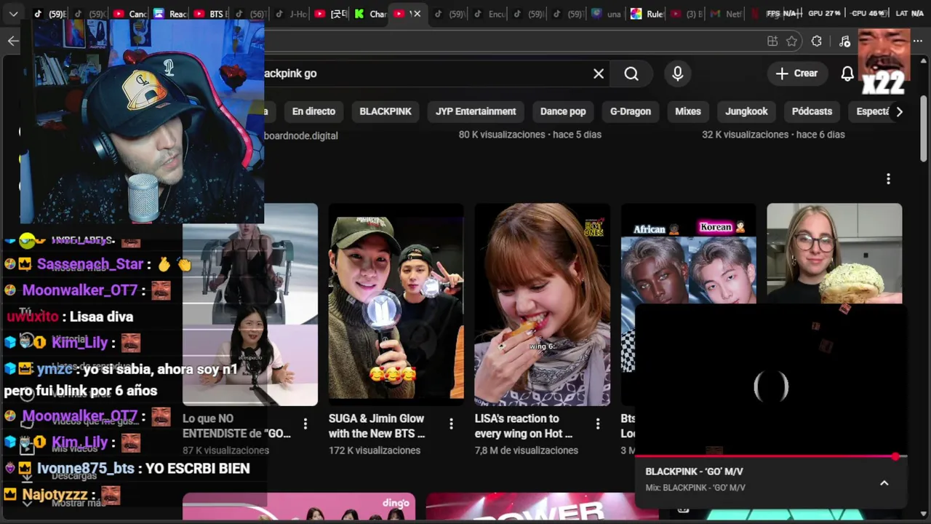The image size is (931, 524).
Task: Select the 'Pódcasts' filter chip
Action: pyautogui.click(x=812, y=111)
